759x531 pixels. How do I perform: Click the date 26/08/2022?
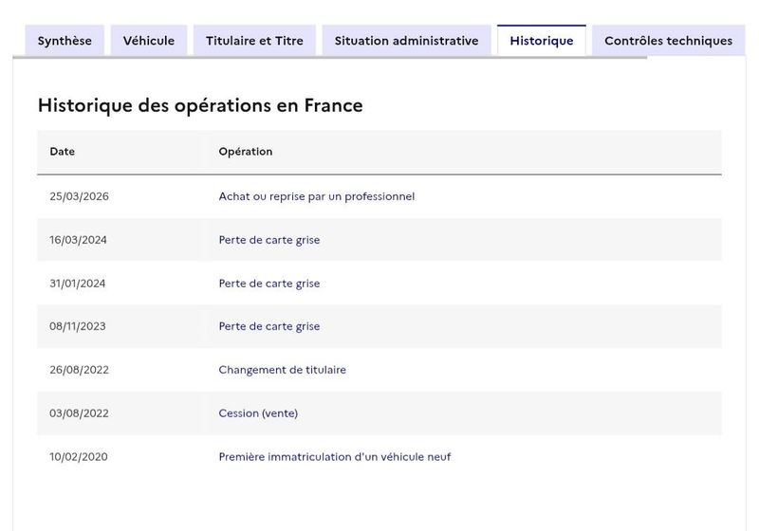pyautogui.click(x=79, y=370)
